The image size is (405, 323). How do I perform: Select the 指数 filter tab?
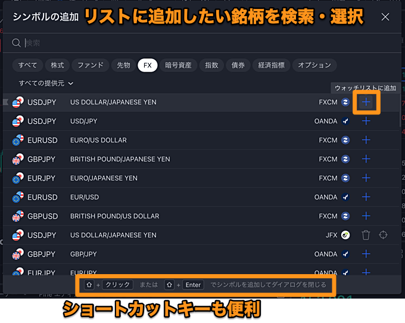[x=211, y=65]
